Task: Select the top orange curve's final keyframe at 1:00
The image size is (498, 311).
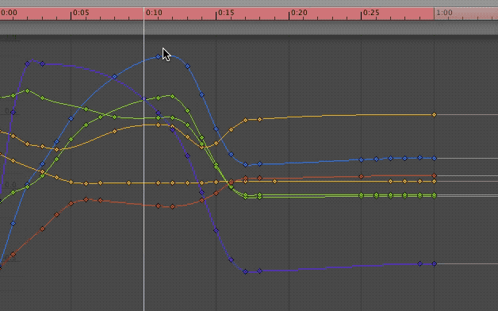Action: 434,115
